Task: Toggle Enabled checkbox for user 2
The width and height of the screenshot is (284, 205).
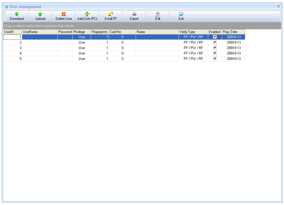Action: pos(215,42)
